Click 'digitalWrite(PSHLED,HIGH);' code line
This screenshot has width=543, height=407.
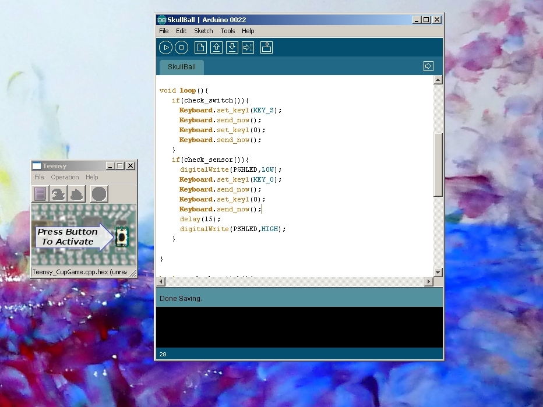232,229
